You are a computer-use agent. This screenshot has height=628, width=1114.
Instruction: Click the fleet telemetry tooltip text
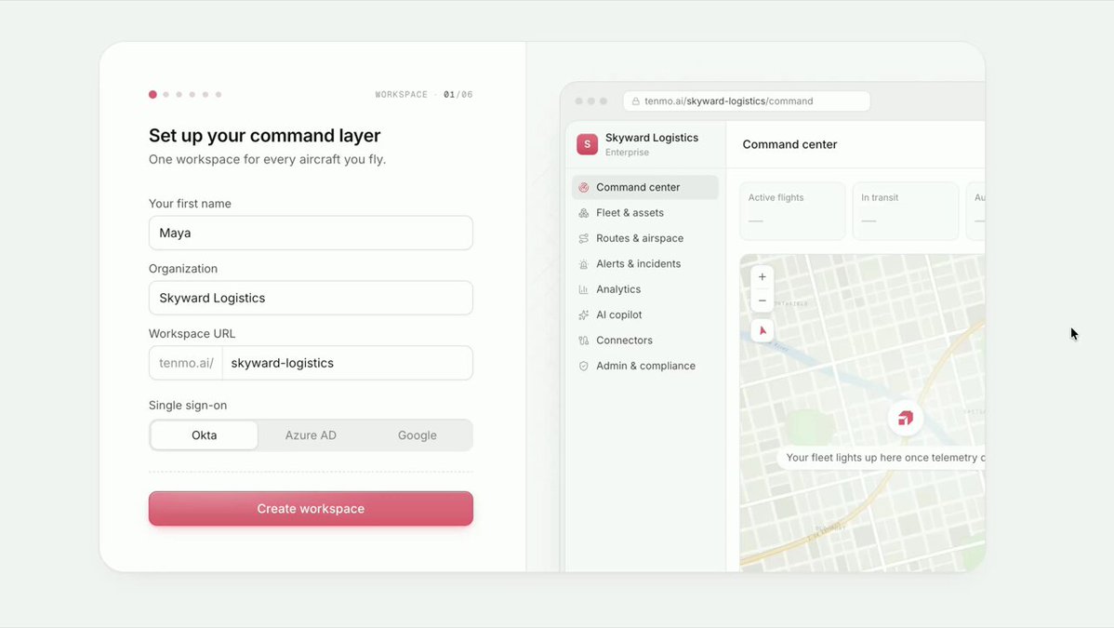click(x=885, y=458)
